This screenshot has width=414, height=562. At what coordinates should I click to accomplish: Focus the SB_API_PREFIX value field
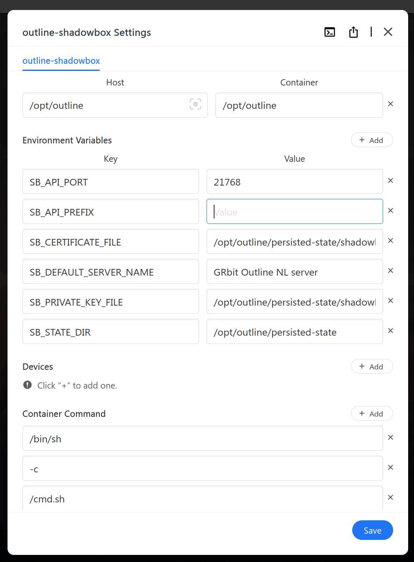coord(294,212)
